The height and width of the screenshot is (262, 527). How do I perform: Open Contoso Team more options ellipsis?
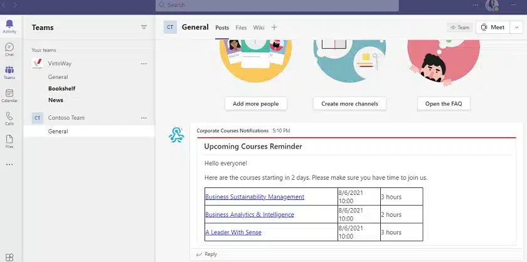[x=144, y=118]
